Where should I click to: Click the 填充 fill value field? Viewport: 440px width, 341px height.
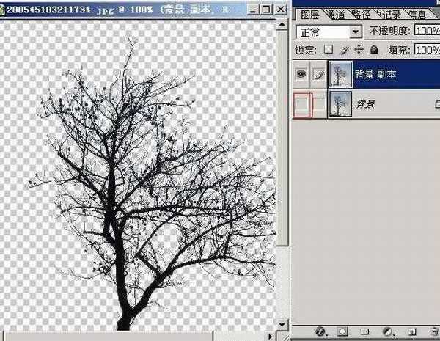click(426, 50)
